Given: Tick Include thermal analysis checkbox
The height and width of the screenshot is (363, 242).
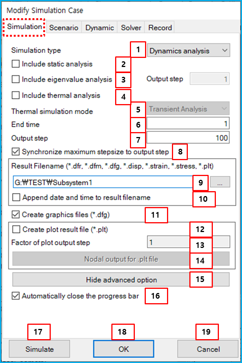Looking at the screenshot, I should [16, 95].
